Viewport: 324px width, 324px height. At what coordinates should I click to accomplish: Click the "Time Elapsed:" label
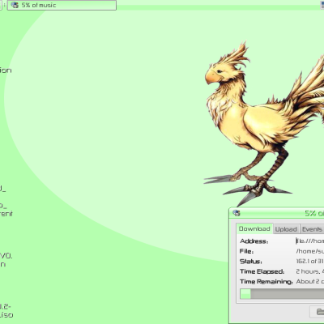(262, 271)
